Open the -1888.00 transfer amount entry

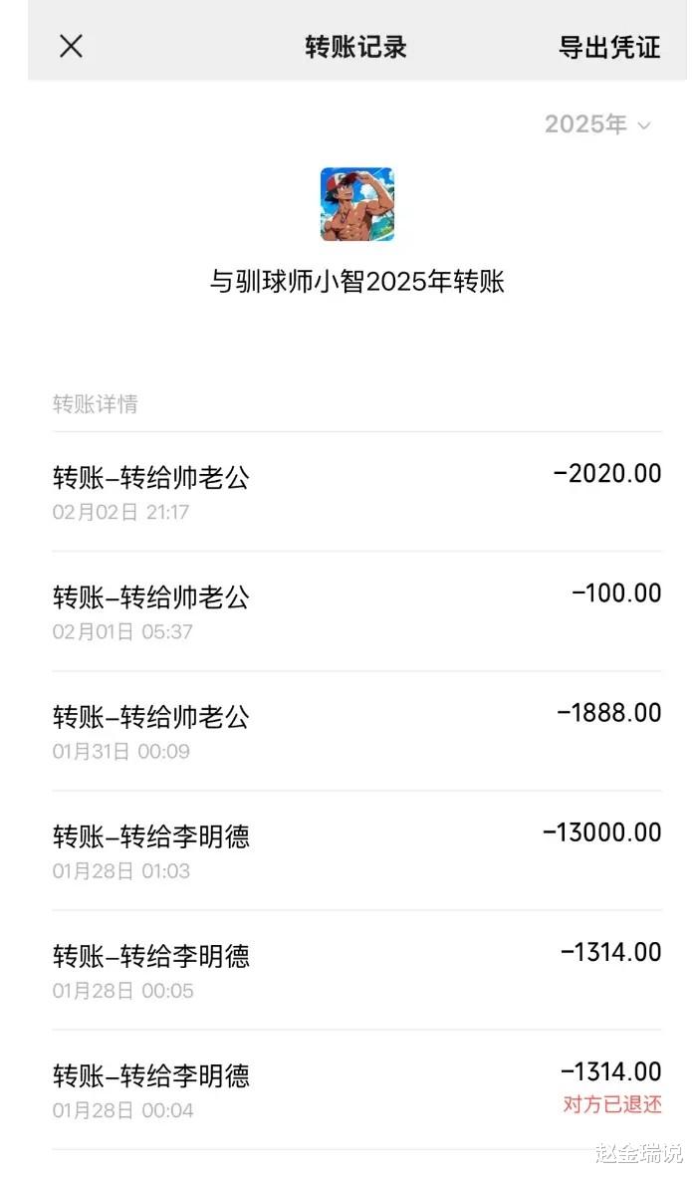coord(608,713)
